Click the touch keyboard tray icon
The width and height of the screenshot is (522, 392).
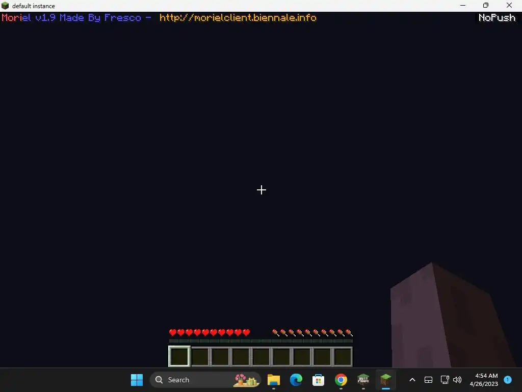click(428, 380)
